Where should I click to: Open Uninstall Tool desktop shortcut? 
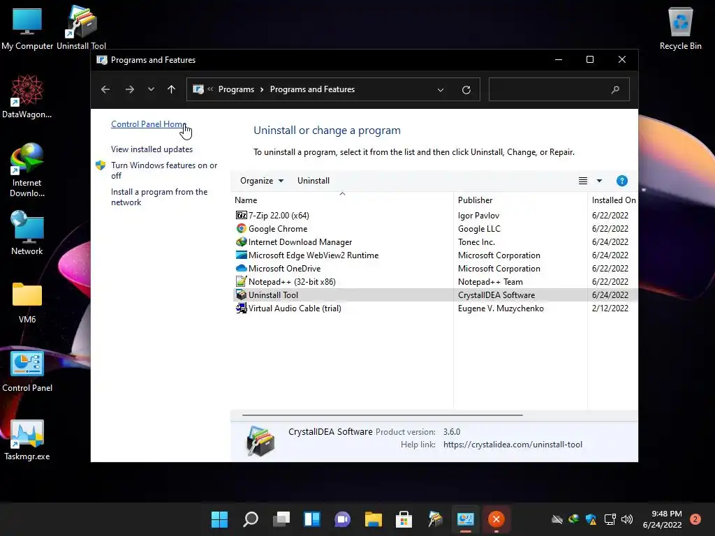pos(81,27)
